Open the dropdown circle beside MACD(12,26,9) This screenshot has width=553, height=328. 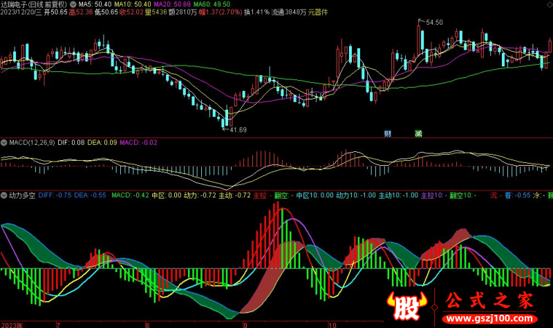click(4, 143)
